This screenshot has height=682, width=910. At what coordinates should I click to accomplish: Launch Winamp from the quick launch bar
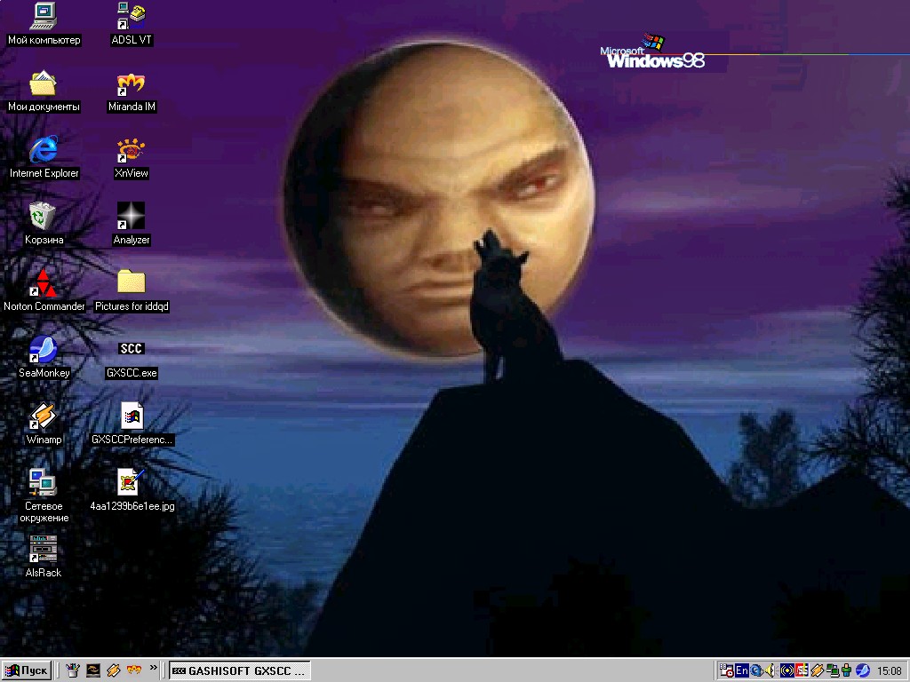pos(113,670)
